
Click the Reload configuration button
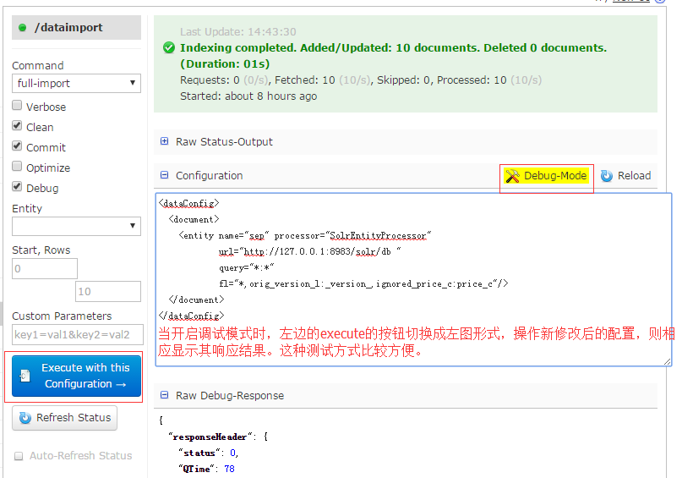(x=626, y=175)
